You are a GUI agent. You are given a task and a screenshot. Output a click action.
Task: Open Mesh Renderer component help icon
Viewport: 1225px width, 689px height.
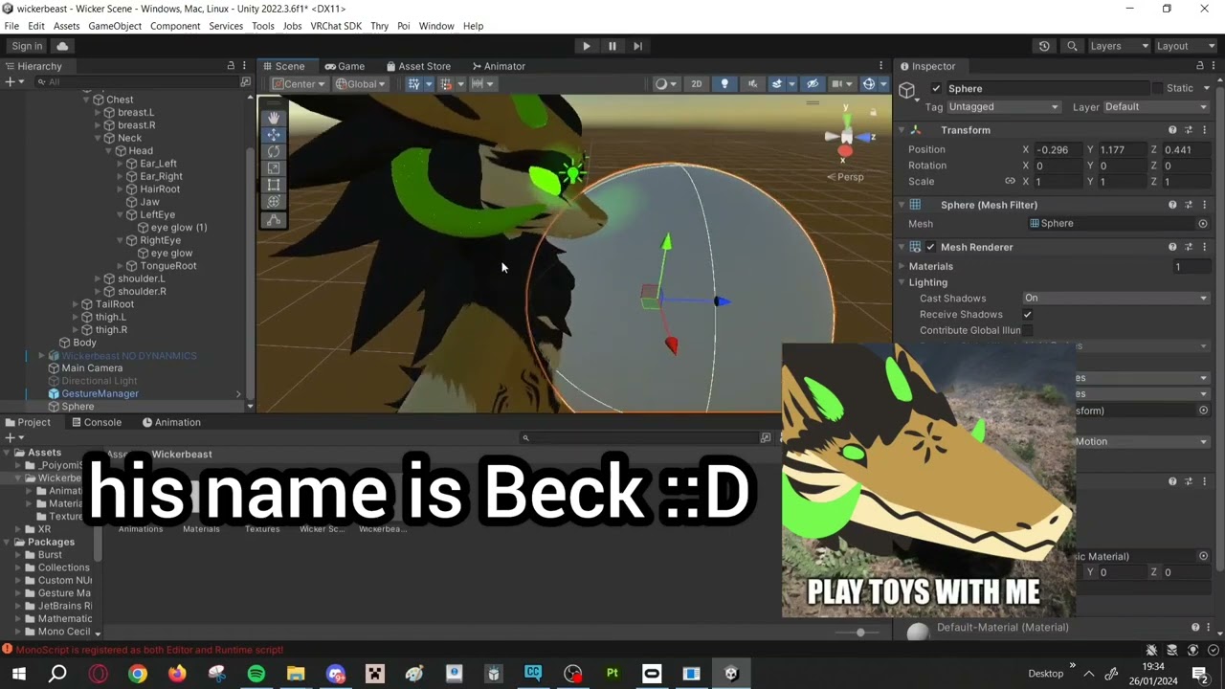[1172, 247]
